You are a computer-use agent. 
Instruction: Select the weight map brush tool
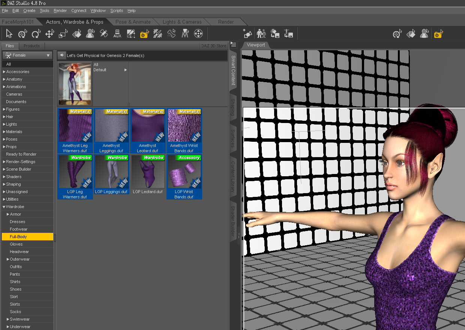[x=158, y=34]
